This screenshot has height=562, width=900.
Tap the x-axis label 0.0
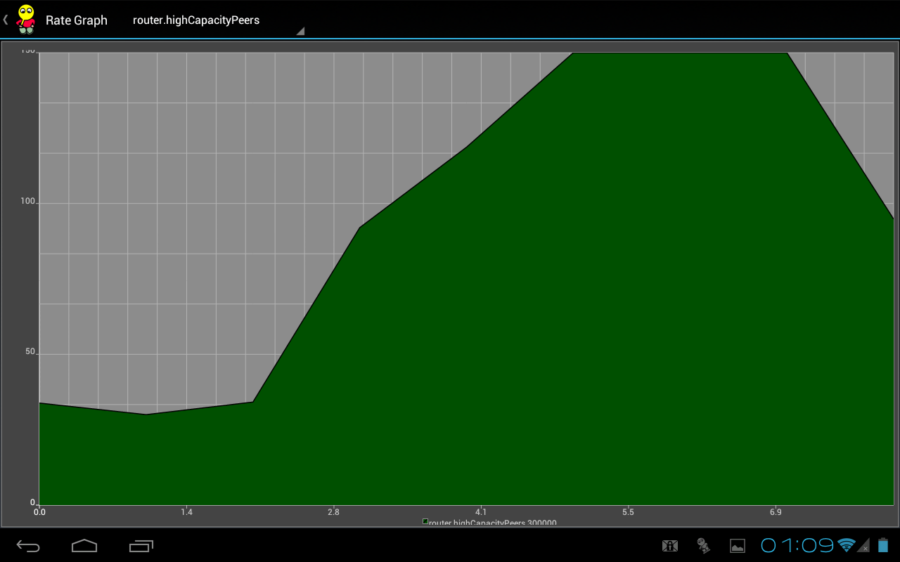[x=39, y=512]
